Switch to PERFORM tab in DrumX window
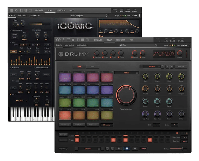 pos(120,40)
